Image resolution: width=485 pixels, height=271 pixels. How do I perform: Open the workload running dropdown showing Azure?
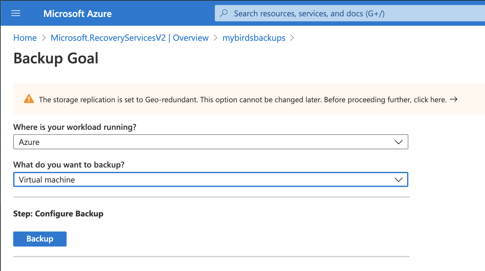click(211, 142)
